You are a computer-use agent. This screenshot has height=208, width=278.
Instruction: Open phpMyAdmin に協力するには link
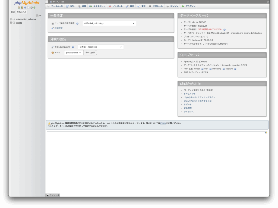[198, 101]
